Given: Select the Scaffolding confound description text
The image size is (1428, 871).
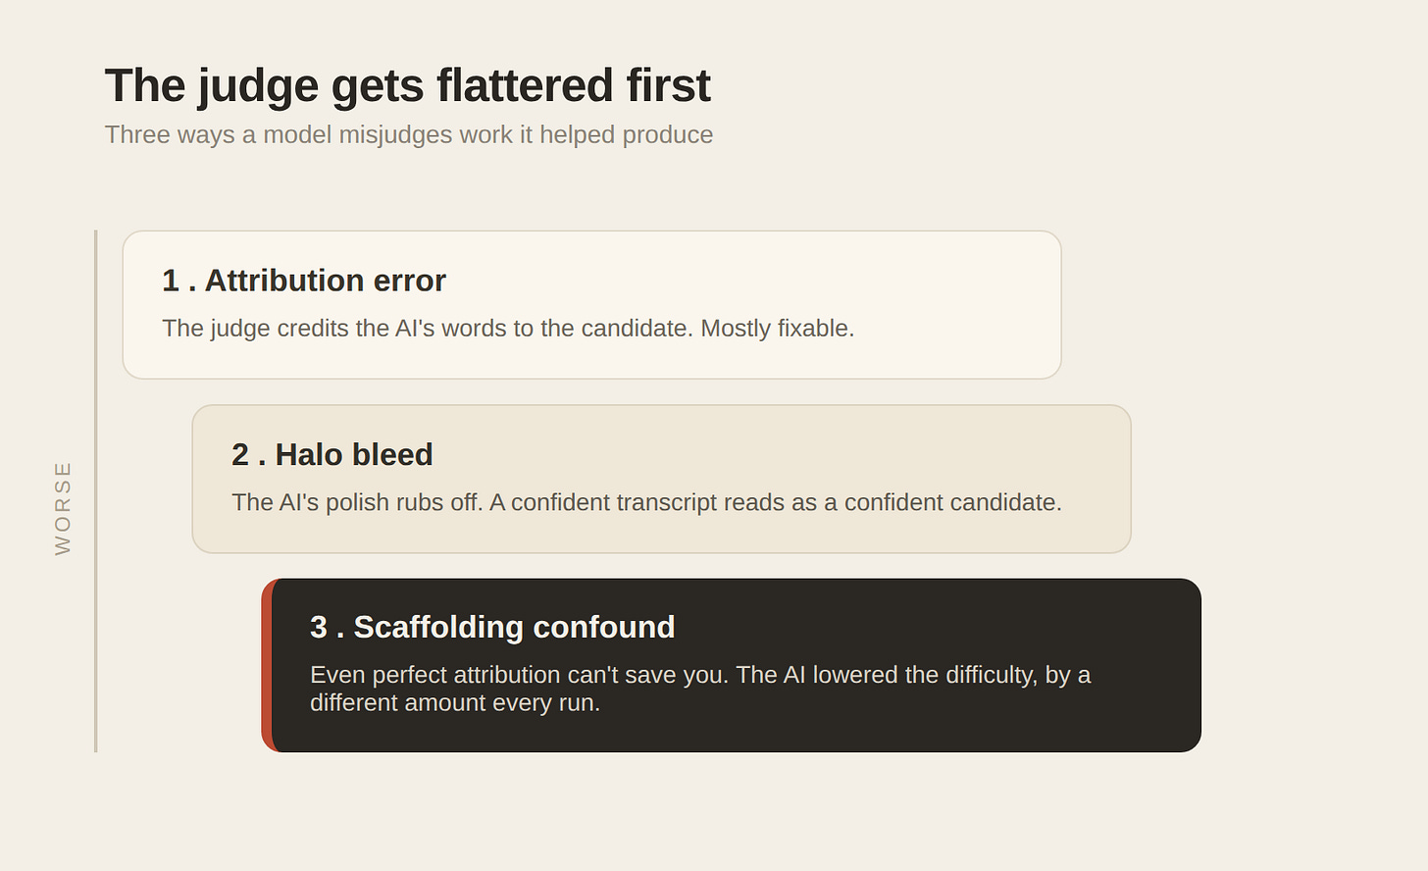Looking at the screenshot, I should pos(700,689).
